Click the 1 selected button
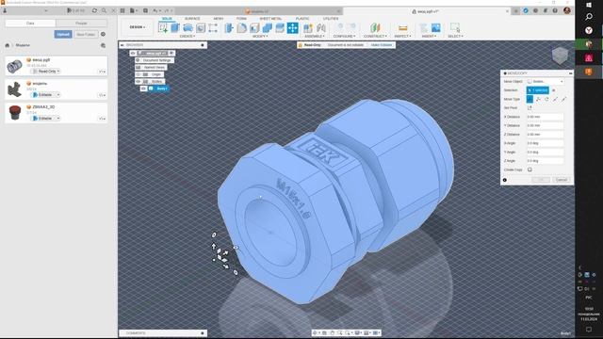603x339 pixels. pyautogui.click(x=538, y=90)
